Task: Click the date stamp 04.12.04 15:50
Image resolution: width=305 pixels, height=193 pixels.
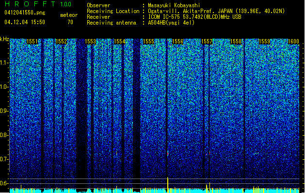Action: [x=25, y=22]
